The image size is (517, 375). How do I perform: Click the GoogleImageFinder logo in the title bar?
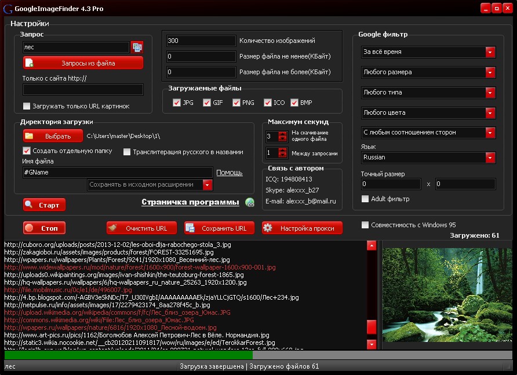pyautogui.click(x=8, y=9)
